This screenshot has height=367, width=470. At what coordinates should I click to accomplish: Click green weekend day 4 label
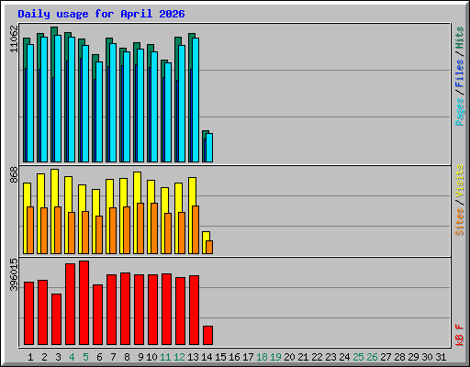click(x=72, y=357)
